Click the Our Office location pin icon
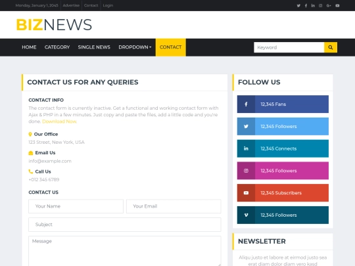Viewport: 355px width, 266px height. point(30,134)
